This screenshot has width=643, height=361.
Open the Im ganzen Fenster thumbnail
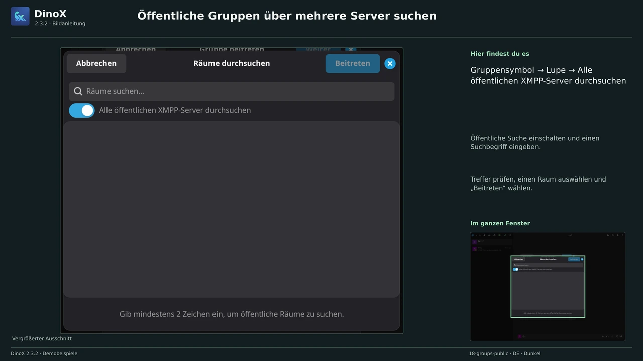click(x=548, y=287)
